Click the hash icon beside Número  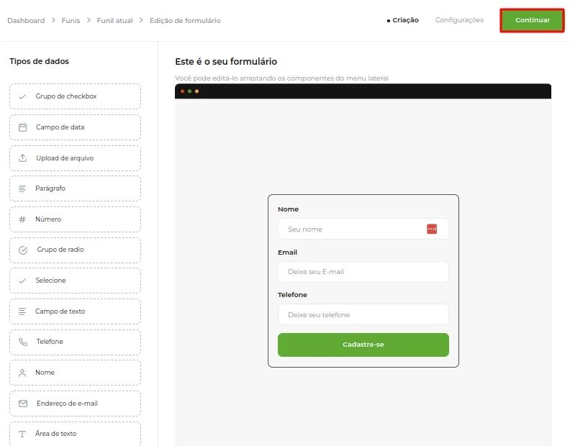(22, 219)
